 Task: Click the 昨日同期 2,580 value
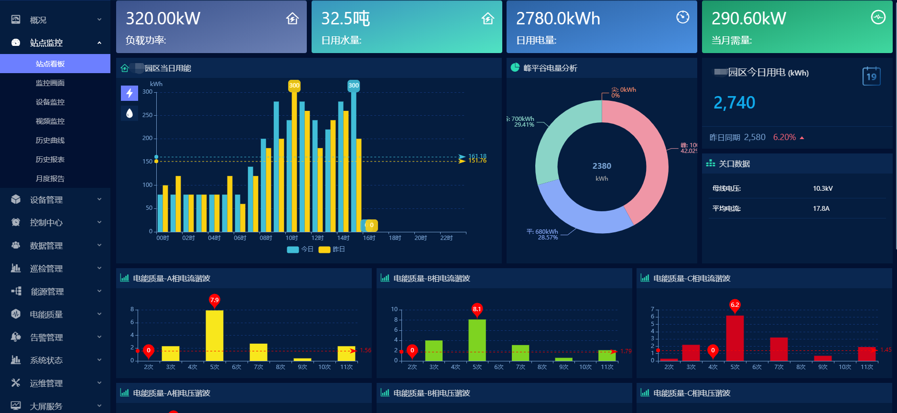(755, 137)
